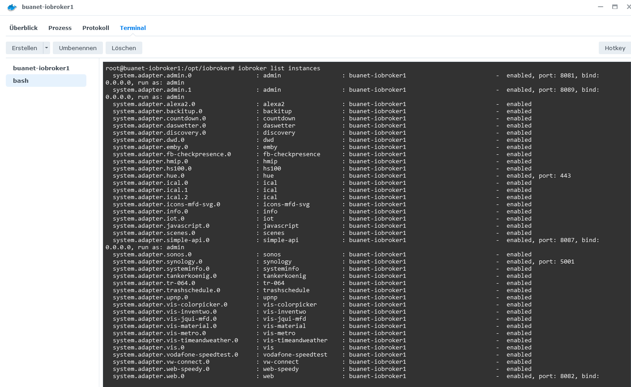Select the bash terminal session
The height and width of the screenshot is (387, 631).
[21, 81]
